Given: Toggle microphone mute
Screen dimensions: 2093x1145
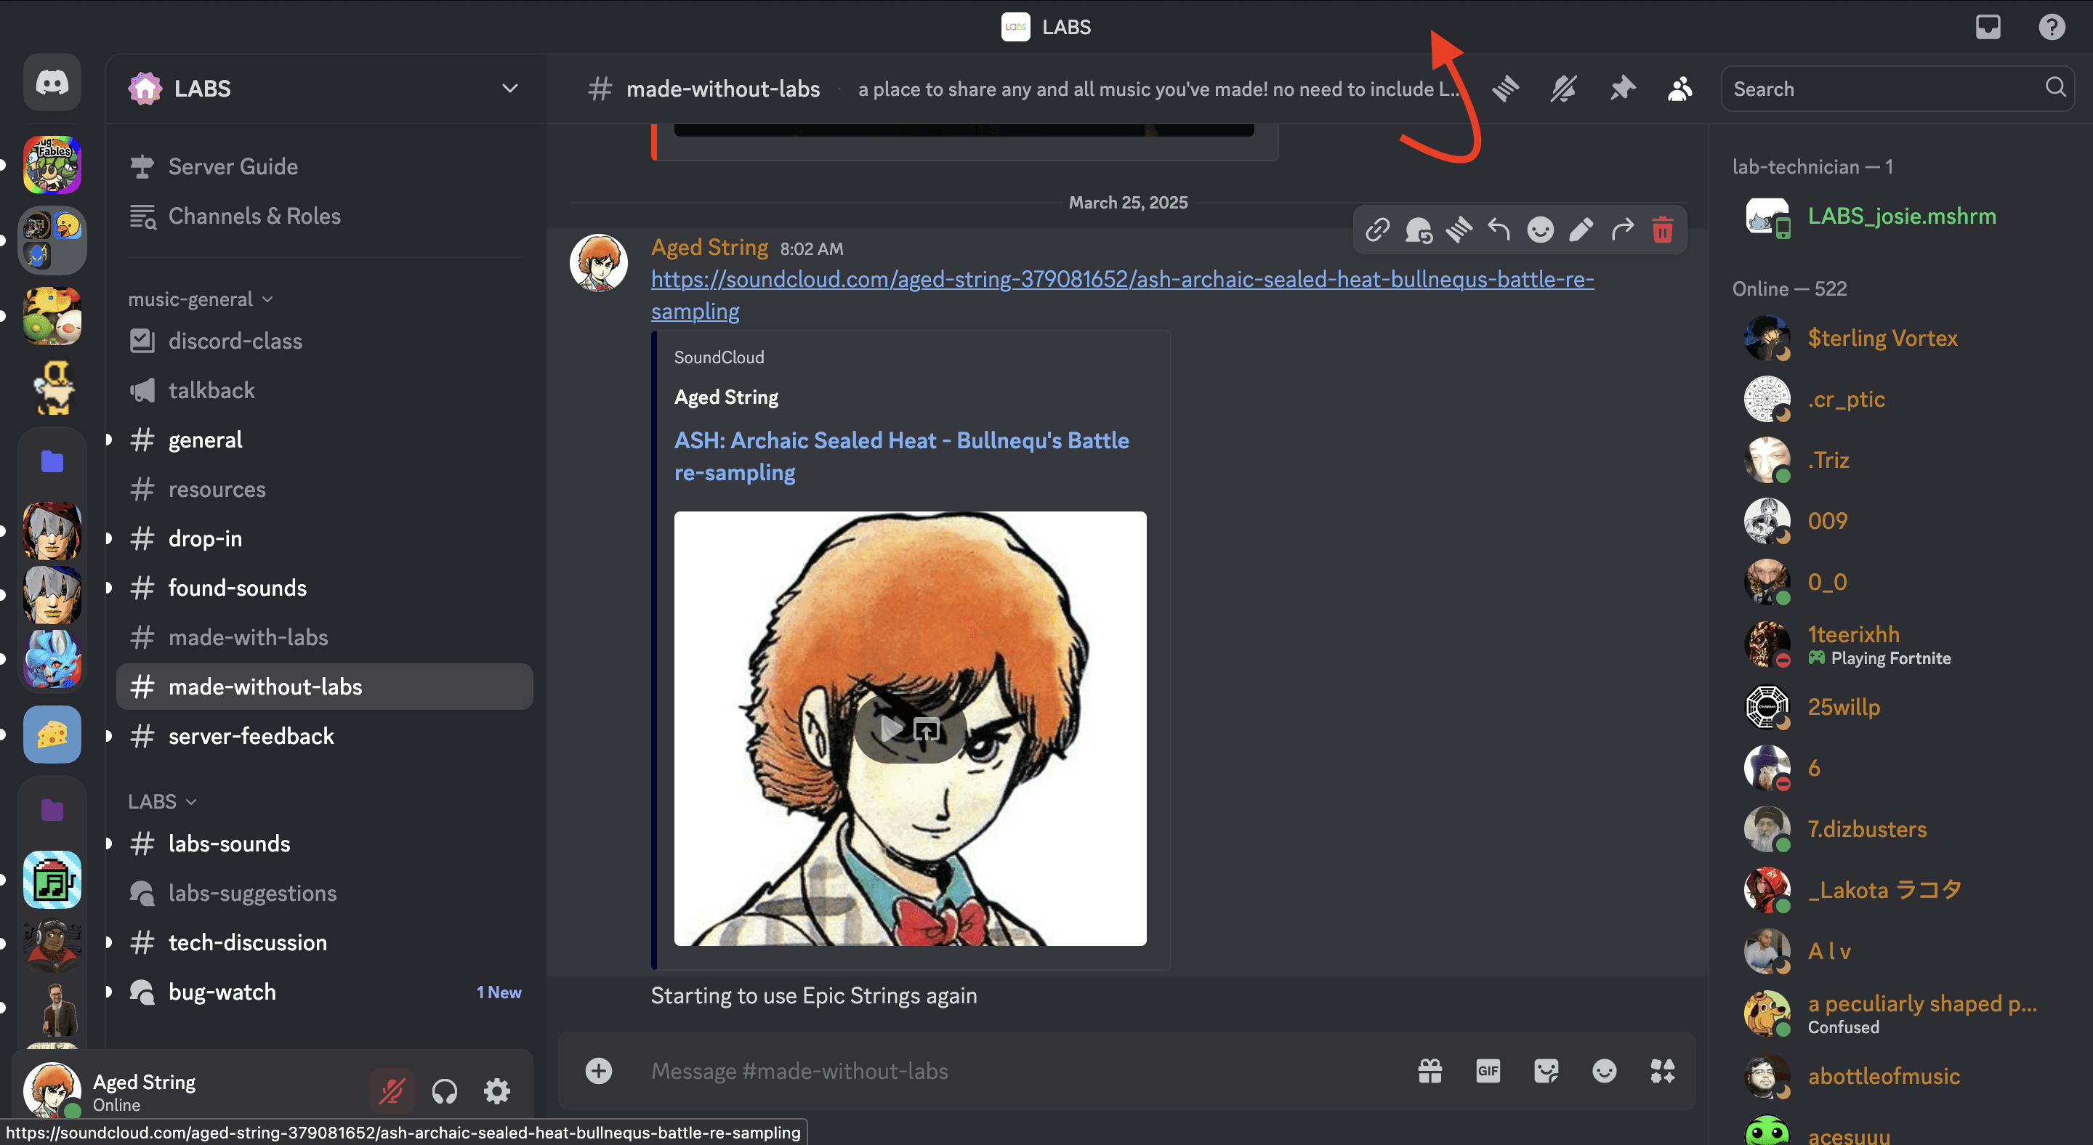Looking at the screenshot, I should pos(392,1091).
